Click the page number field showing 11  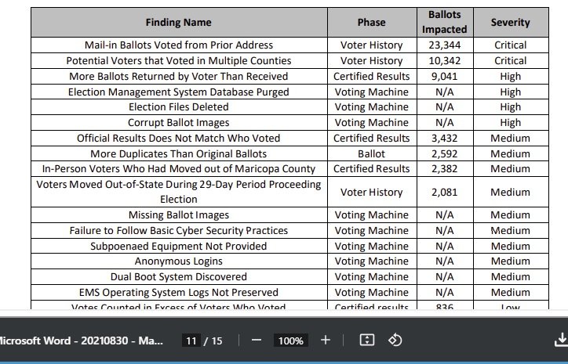(191, 341)
